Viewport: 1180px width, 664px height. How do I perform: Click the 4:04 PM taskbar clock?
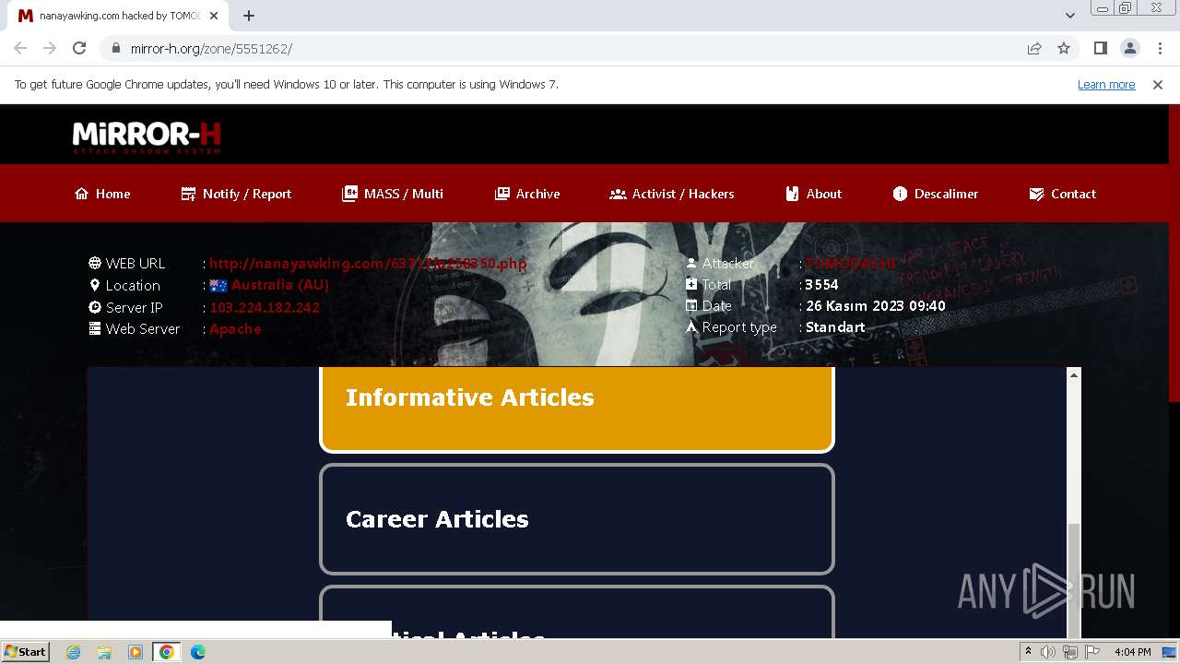click(x=1132, y=652)
